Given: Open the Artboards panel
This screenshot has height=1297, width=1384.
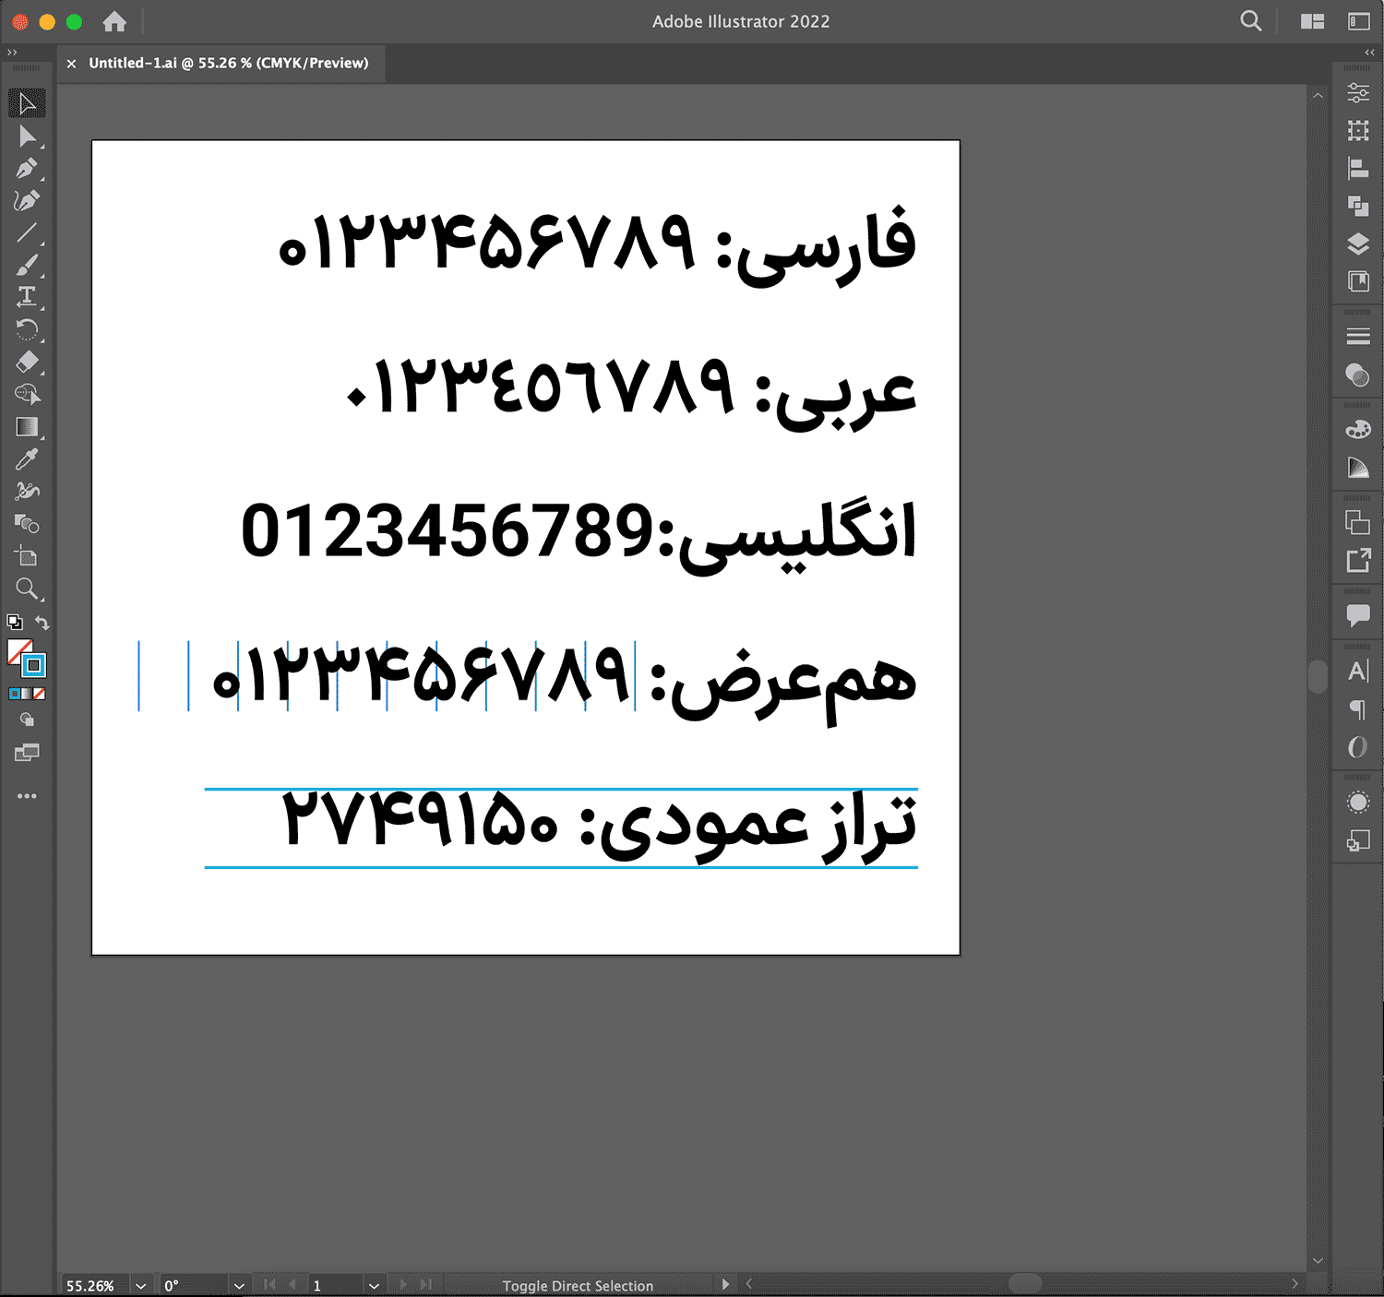Looking at the screenshot, I should pos(1358,522).
